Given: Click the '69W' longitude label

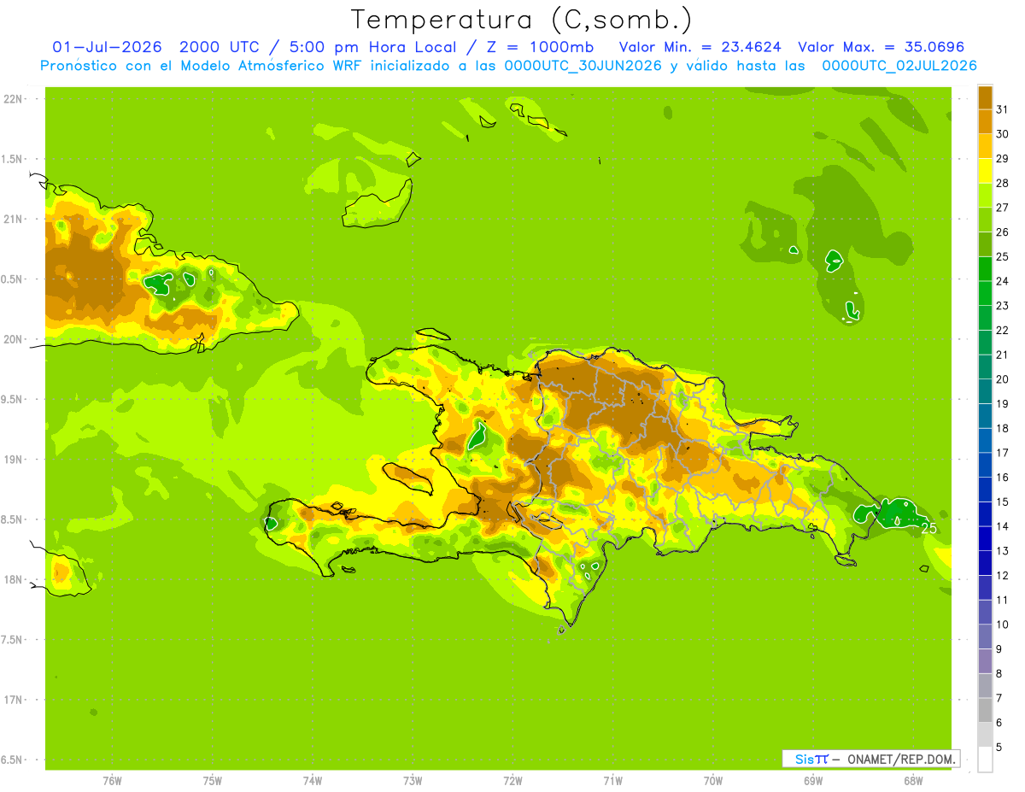Looking at the screenshot, I should (813, 781).
